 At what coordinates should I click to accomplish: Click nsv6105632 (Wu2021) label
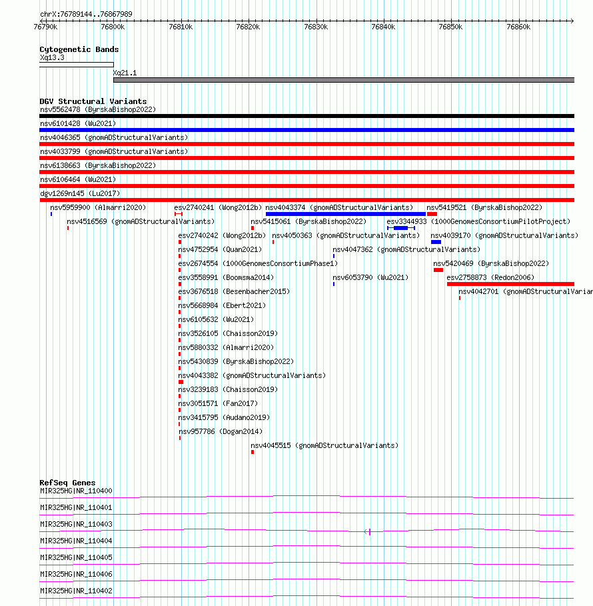point(216,319)
